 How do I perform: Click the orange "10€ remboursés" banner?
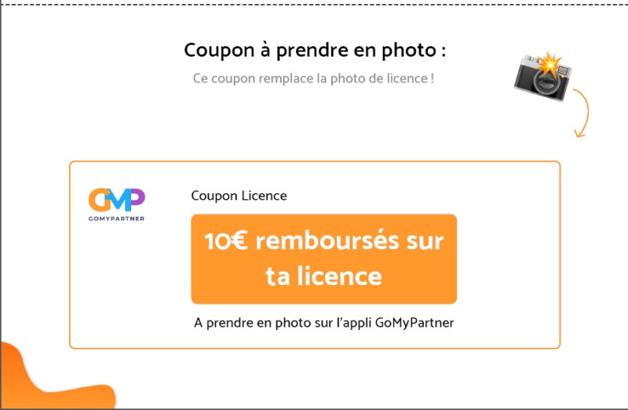pyautogui.click(x=324, y=259)
